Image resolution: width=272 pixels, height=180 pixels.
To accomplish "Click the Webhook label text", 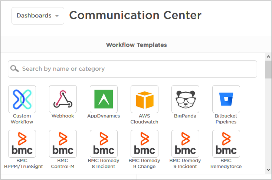I will (63, 116).
